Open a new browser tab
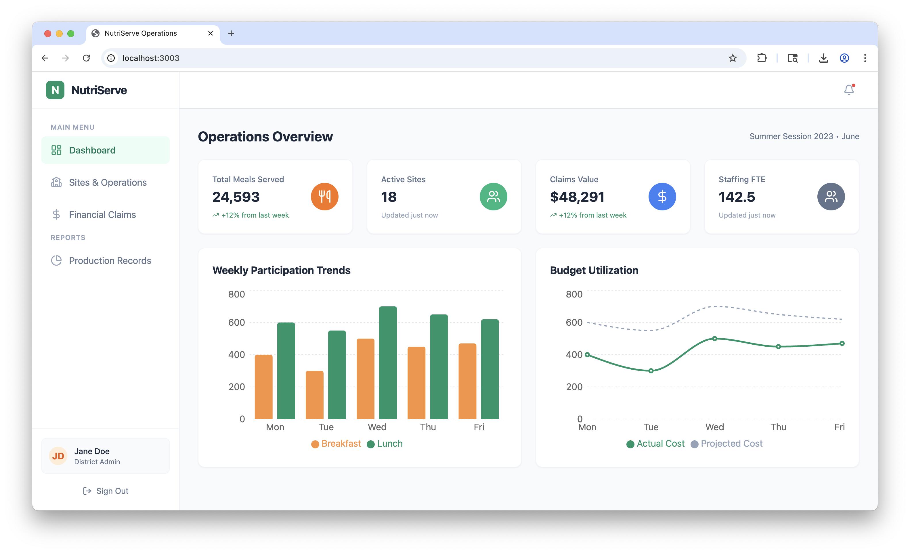The image size is (910, 553). tap(231, 33)
